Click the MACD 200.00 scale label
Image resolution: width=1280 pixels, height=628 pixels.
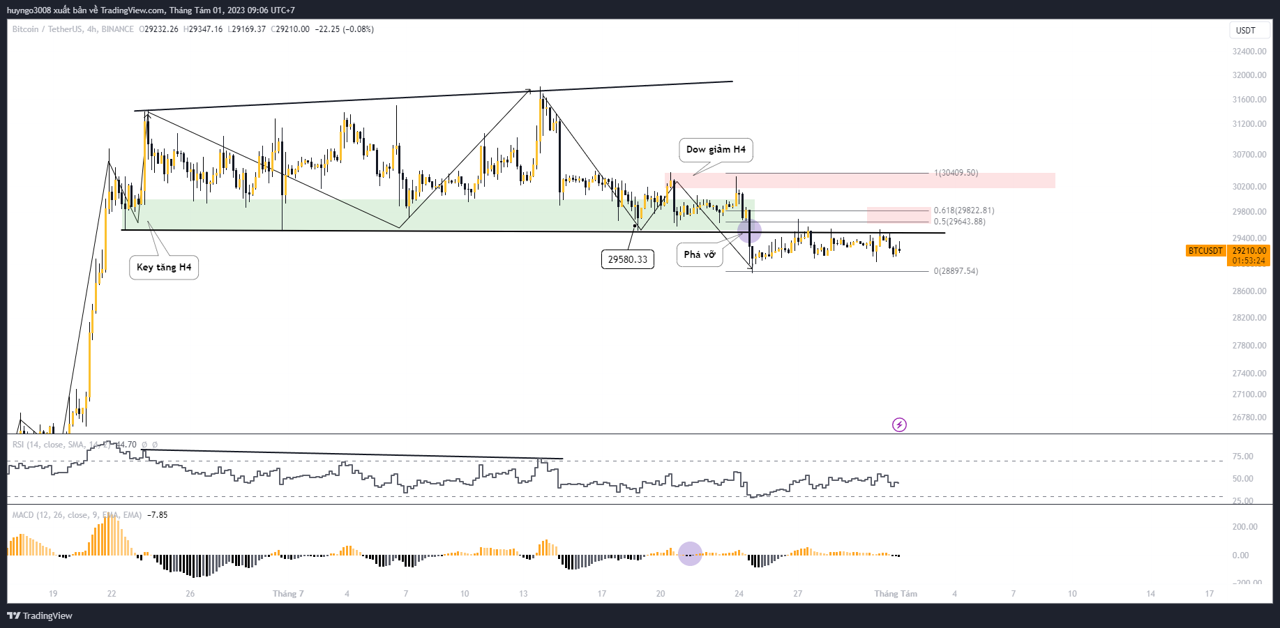tap(1245, 527)
